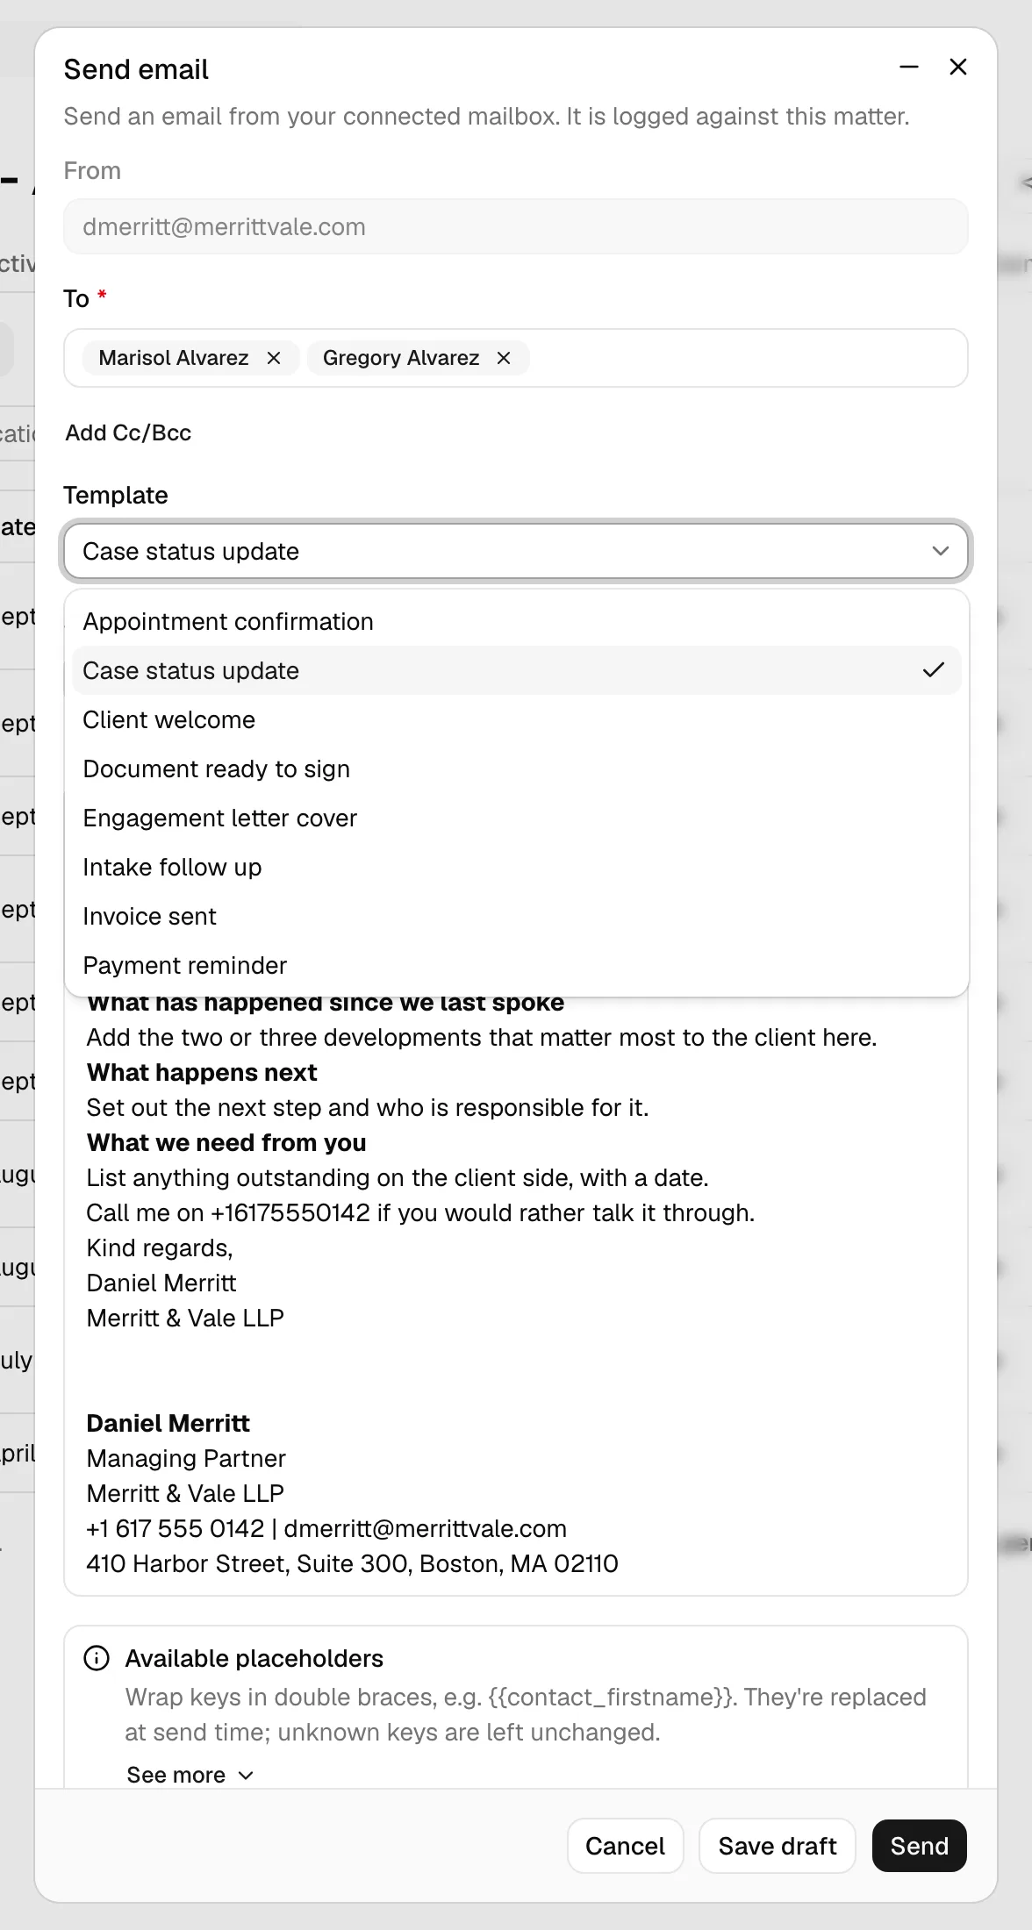
Task: Click 'Set out the next step' line
Action: coord(368,1107)
